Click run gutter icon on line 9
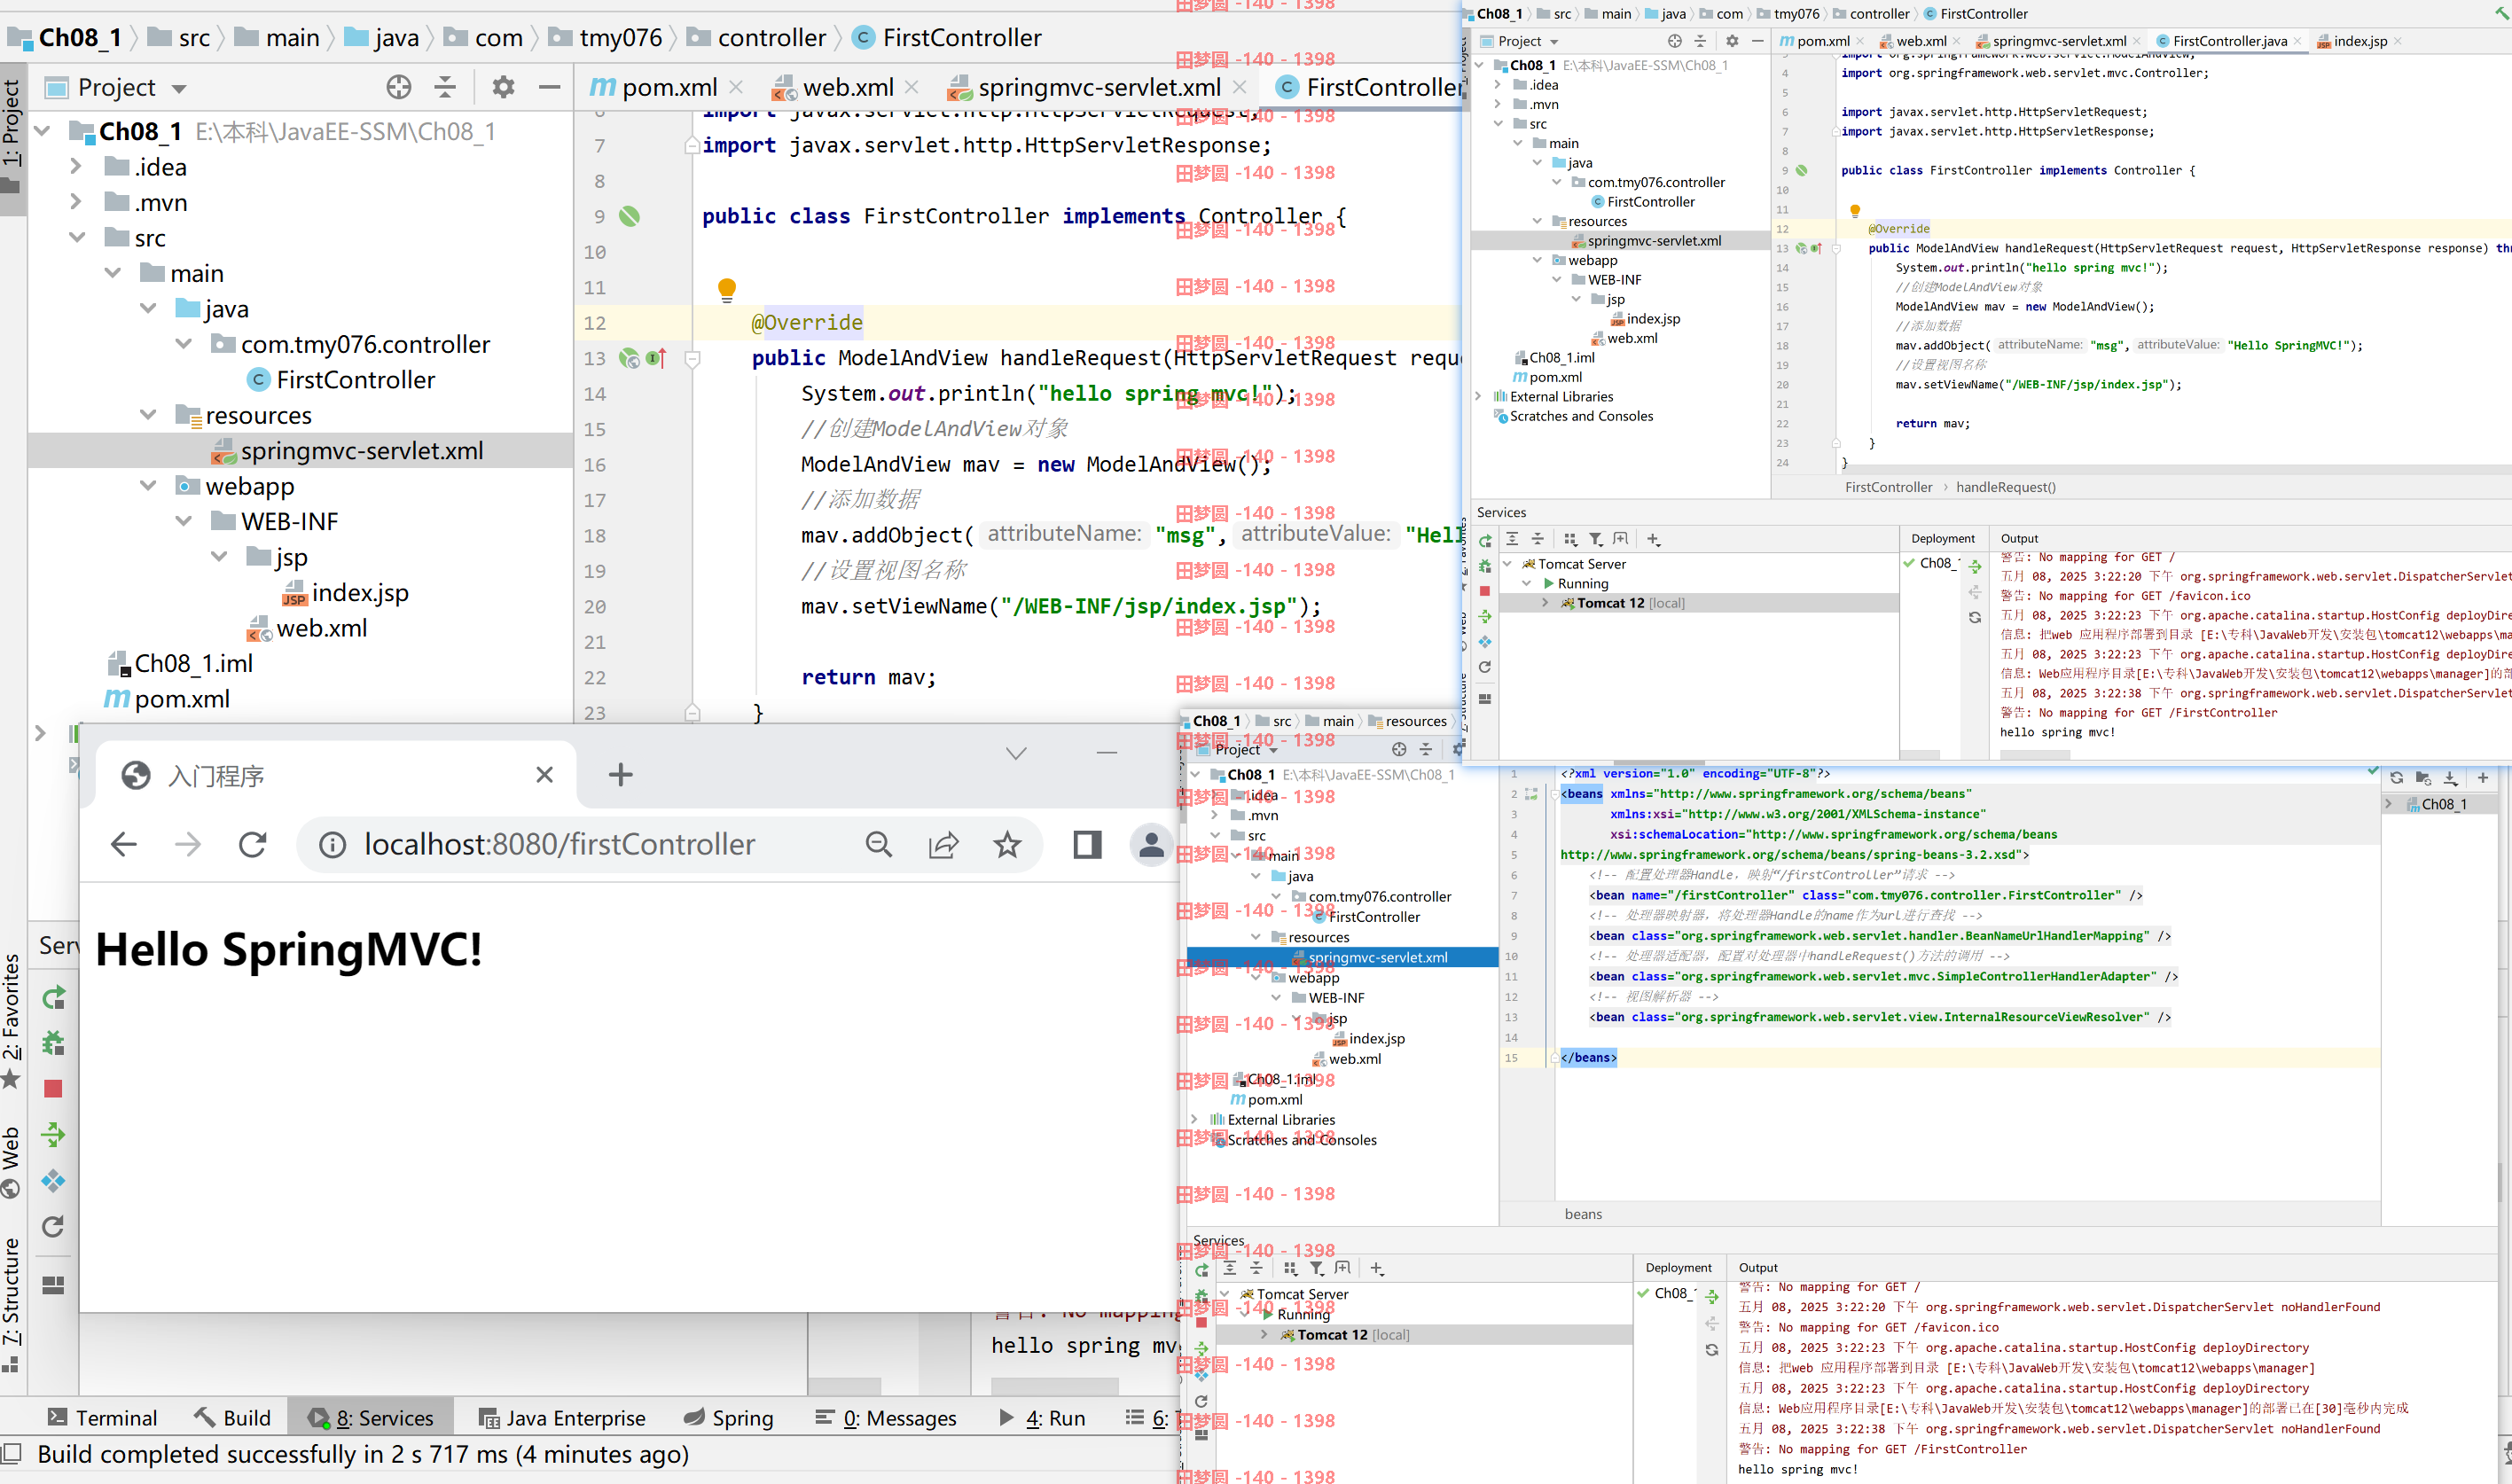 (629, 216)
